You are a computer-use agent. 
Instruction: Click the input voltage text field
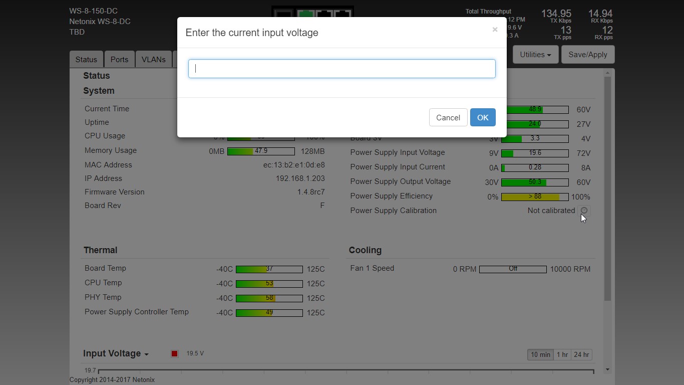341,69
